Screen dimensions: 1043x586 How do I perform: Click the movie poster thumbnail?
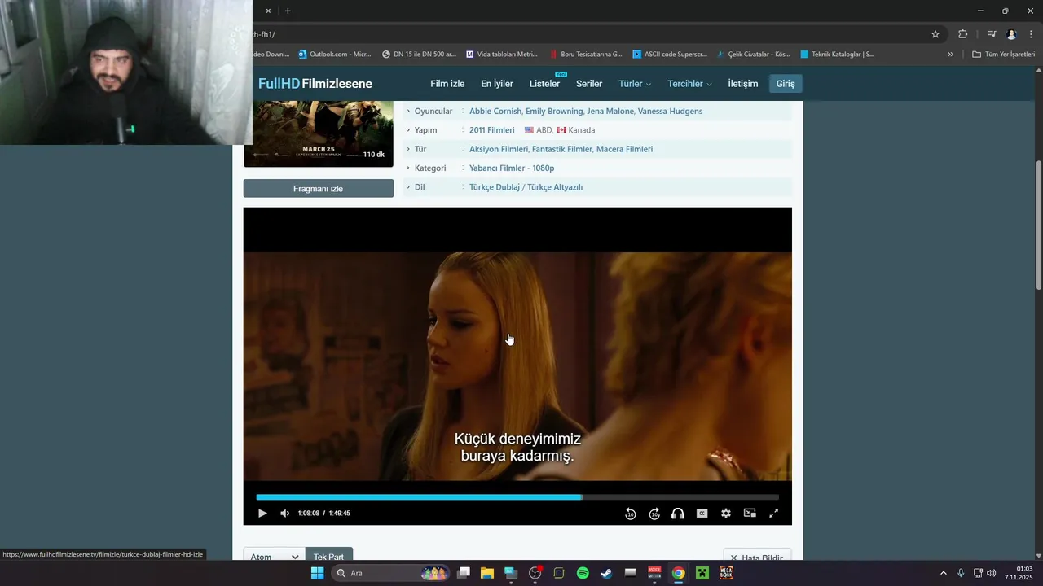tap(319, 134)
